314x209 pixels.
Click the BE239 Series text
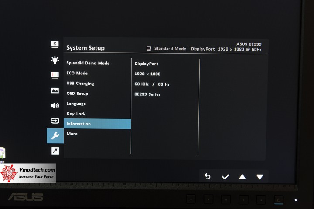(147, 94)
